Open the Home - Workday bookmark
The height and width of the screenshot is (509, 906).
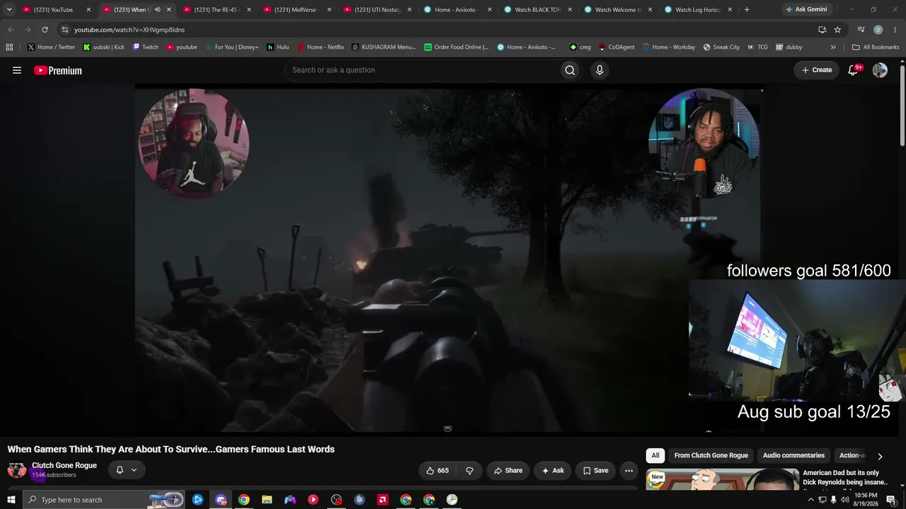click(669, 47)
